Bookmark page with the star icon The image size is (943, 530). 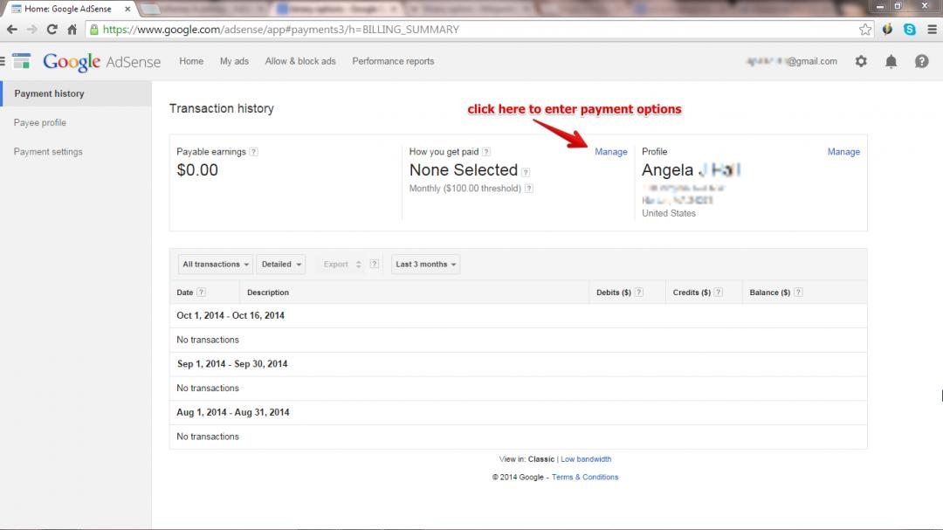(x=864, y=30)
